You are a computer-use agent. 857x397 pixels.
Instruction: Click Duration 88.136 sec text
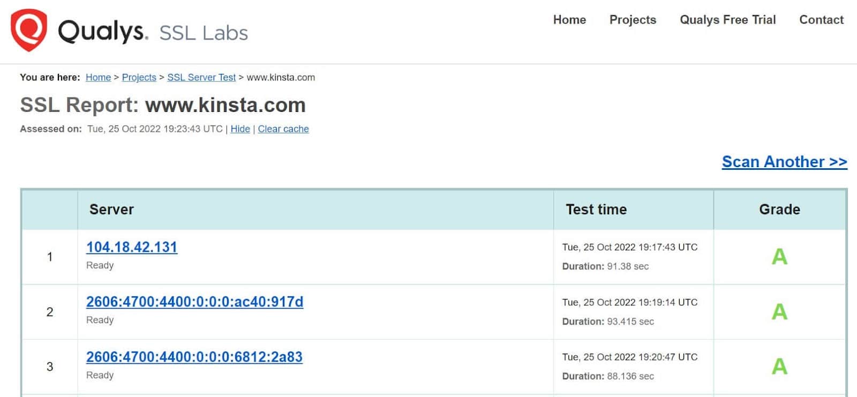(608, 376)
